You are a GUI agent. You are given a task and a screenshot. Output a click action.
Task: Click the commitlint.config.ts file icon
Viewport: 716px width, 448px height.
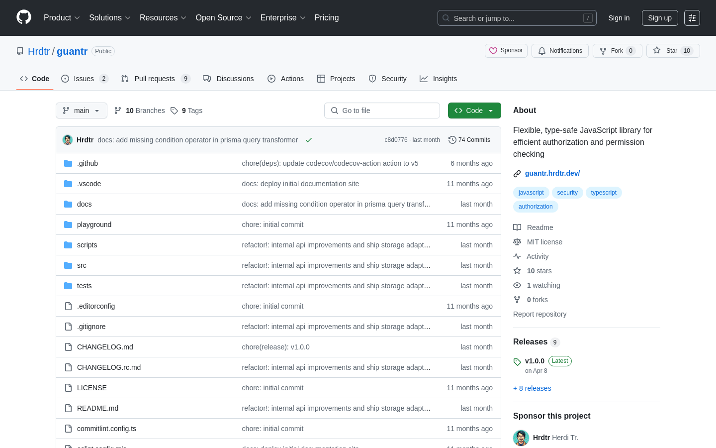[68, 429]
